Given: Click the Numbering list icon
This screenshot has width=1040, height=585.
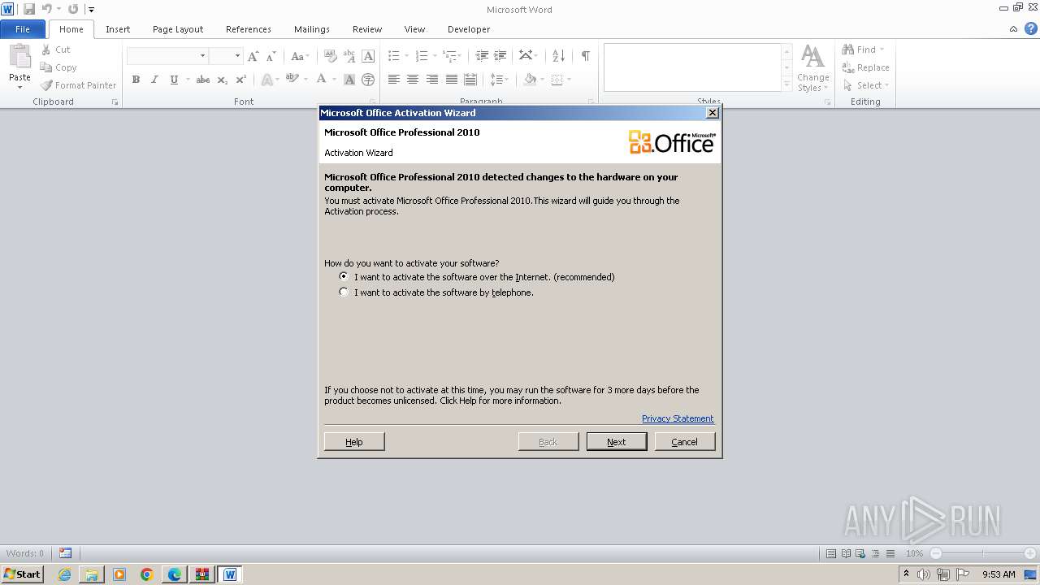Looking at the screenshot, I should tap(421, 56).
